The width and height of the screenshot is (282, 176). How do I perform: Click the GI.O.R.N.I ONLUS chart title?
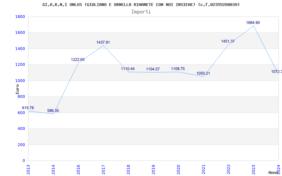(x=141, y=5)
